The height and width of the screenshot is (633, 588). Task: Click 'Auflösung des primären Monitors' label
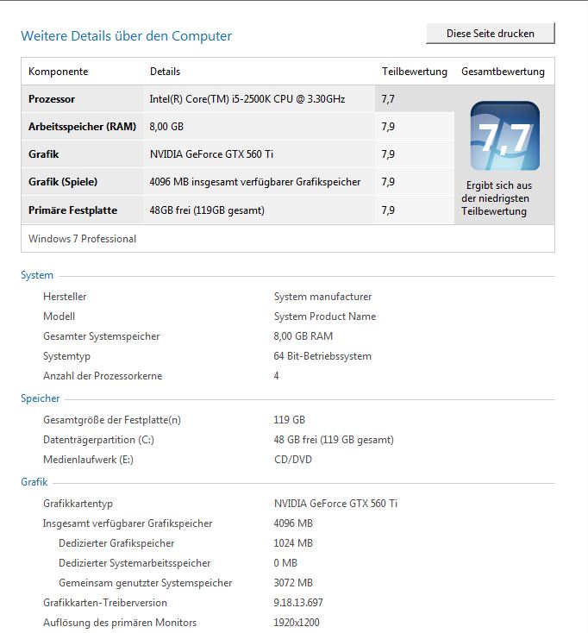pos(120,623)
